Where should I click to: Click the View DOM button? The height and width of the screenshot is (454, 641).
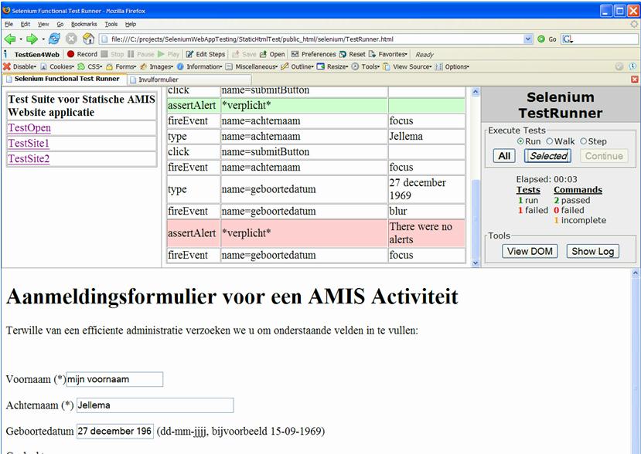coord(530,251)
